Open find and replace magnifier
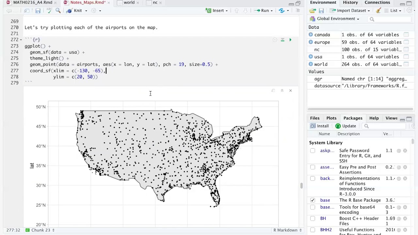This screenshot has height=235, width=418. click(x=58, y=11)
